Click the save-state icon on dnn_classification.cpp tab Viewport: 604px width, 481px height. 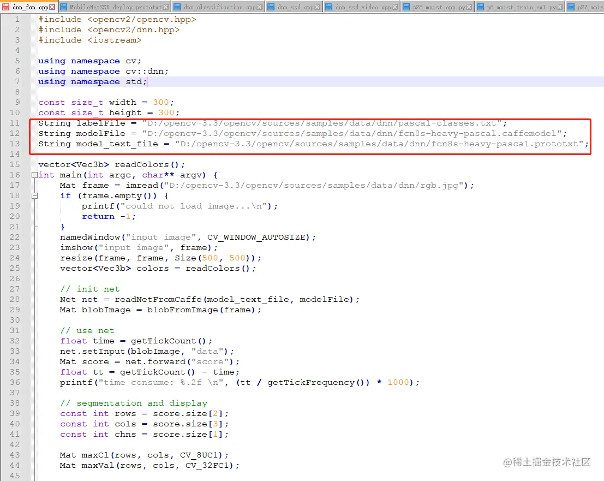[x=177, y=7]
